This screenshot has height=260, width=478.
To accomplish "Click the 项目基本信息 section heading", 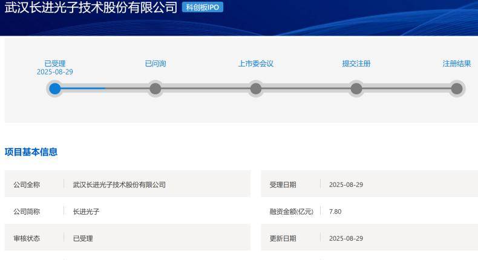I will pyautogui.click(x=31, y=152).
